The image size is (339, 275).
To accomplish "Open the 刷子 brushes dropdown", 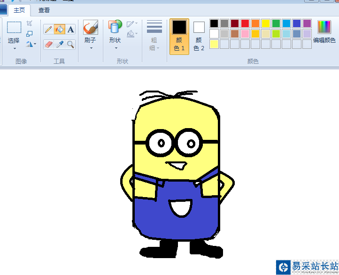I will click(91, 48).
